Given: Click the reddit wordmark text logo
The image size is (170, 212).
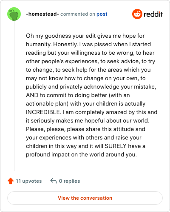Looking at the screenshot, I should [x=153, y=14].
